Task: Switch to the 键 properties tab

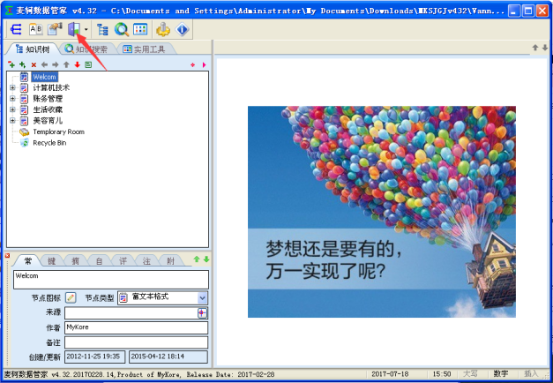Action: point(51,261)
